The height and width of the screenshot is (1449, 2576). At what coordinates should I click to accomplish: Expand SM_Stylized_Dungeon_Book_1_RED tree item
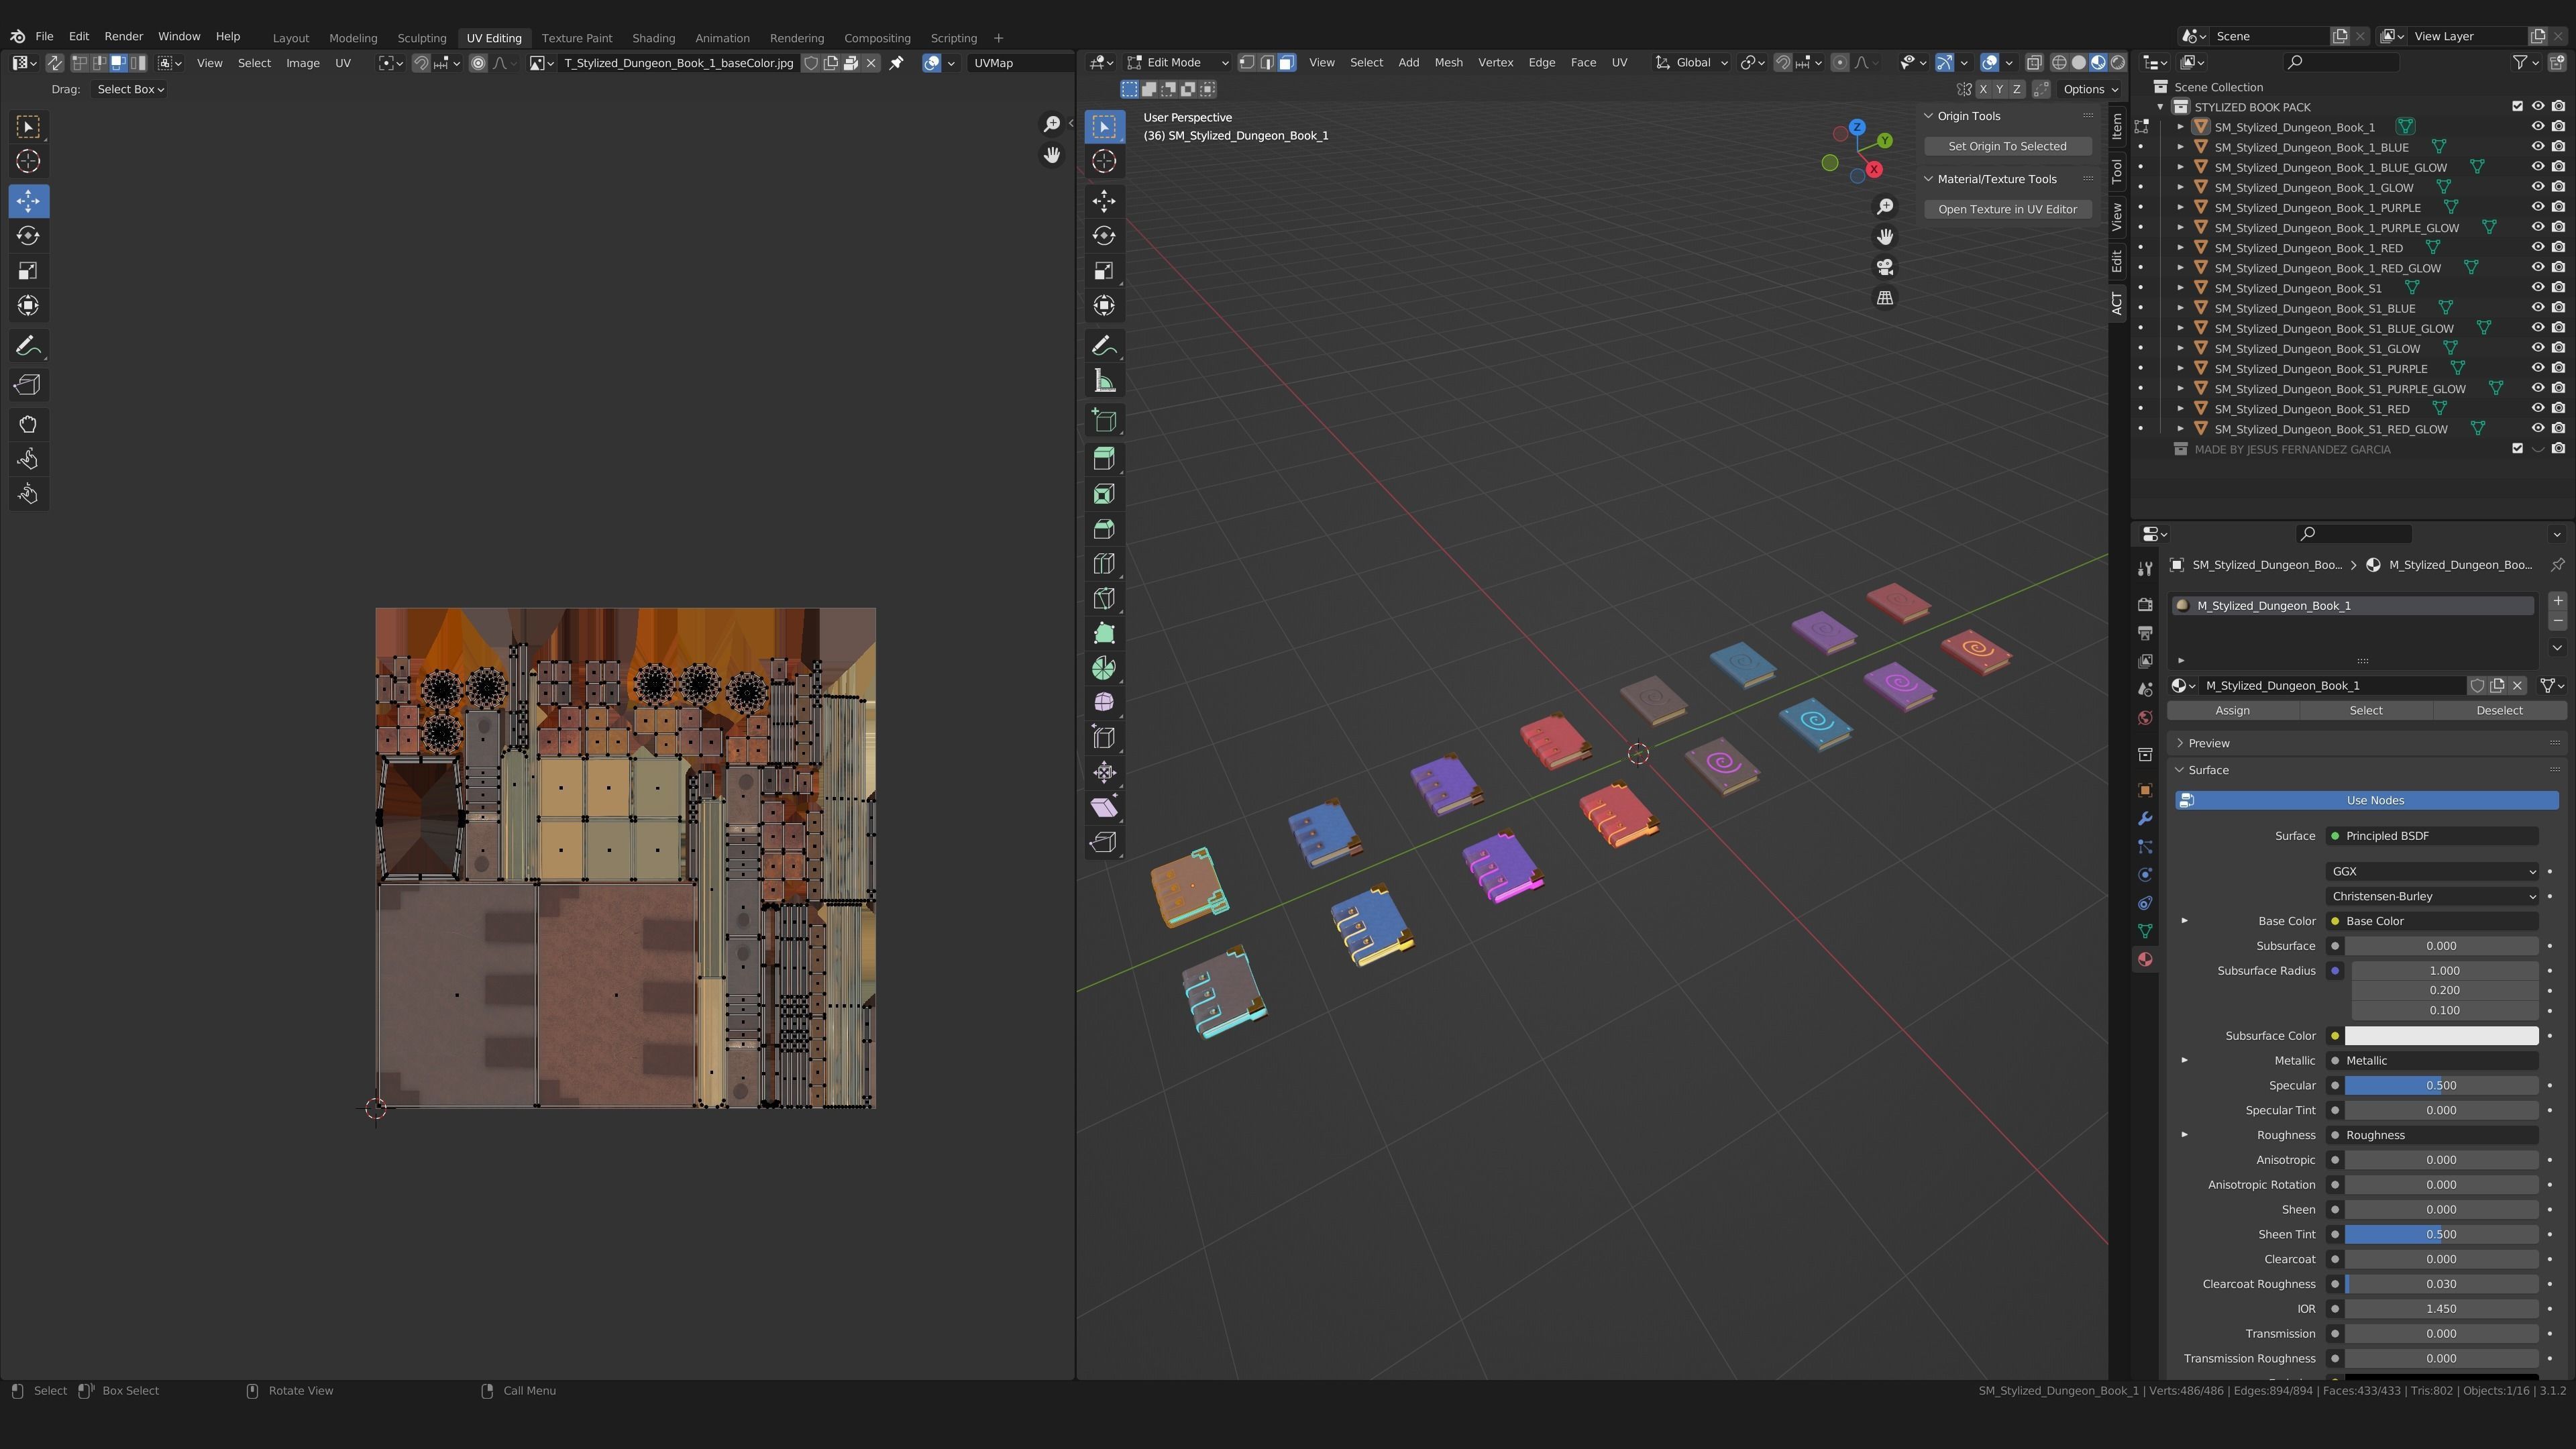[x=2180, y=248]
